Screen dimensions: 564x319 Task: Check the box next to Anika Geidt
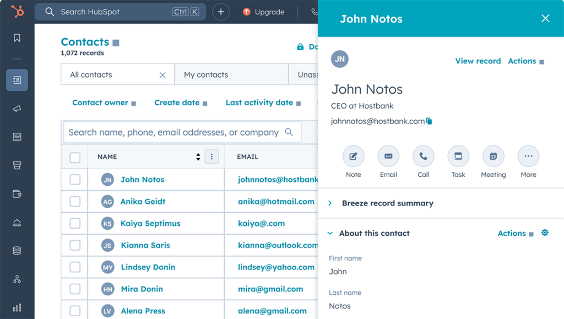75,202
